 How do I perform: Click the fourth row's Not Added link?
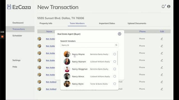pos(50,61)
